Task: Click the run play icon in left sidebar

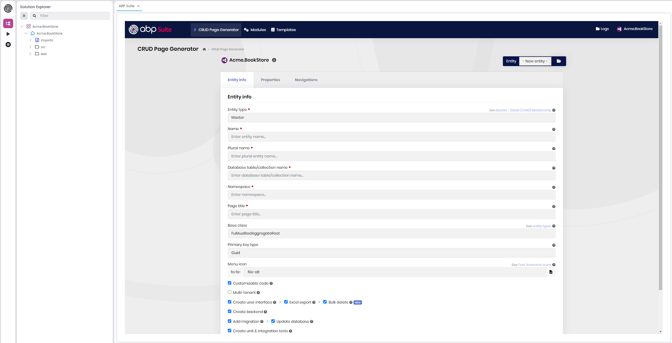Action: click(8, 34)
